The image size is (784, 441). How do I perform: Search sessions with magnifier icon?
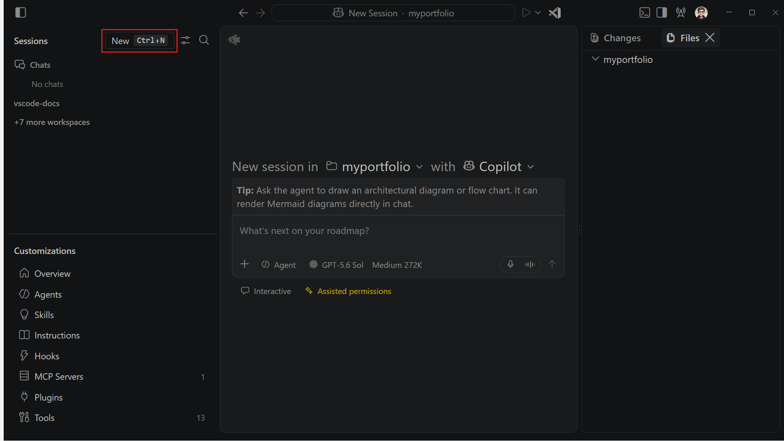point(204,40)
